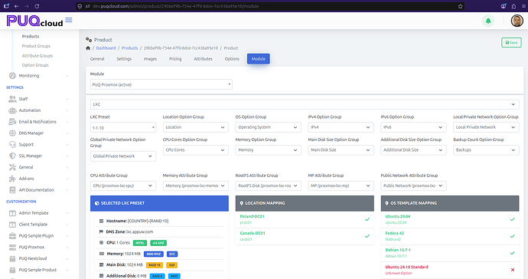Switch to the Attributes tab

[x=203, y=59]
